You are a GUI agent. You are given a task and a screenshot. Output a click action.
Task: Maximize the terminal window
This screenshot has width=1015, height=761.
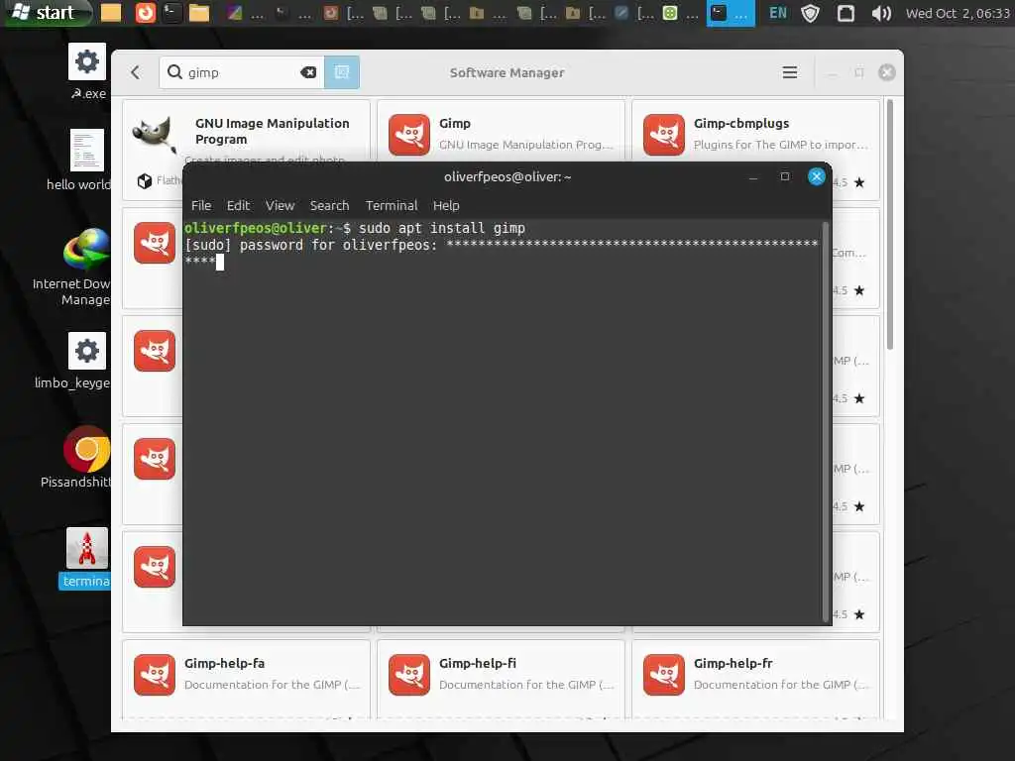pos(785,176)
